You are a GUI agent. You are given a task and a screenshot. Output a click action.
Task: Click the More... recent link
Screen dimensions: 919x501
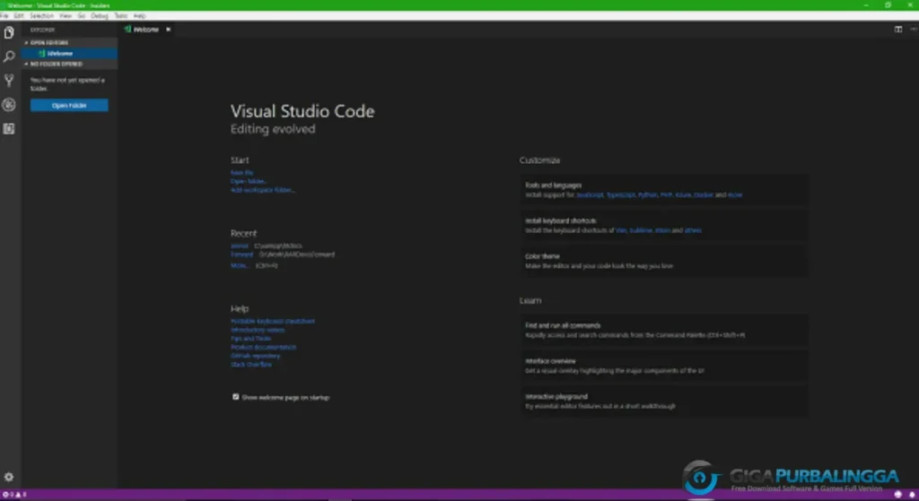pos(240,265)
